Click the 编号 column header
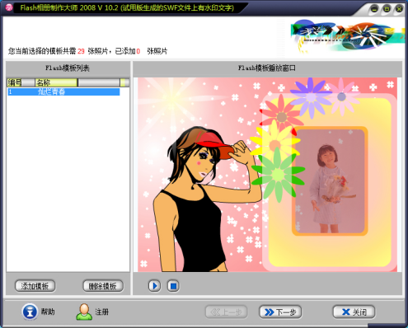This screenshot has height=328, width=408. 21,82
